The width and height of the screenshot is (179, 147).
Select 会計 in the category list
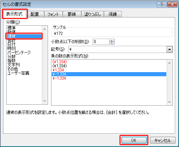(x=11, y=40)
